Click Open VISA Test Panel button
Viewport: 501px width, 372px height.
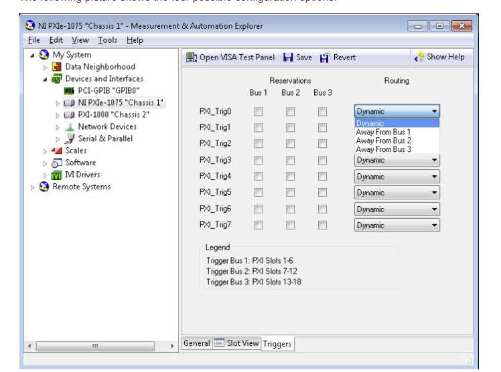(230, 58)
